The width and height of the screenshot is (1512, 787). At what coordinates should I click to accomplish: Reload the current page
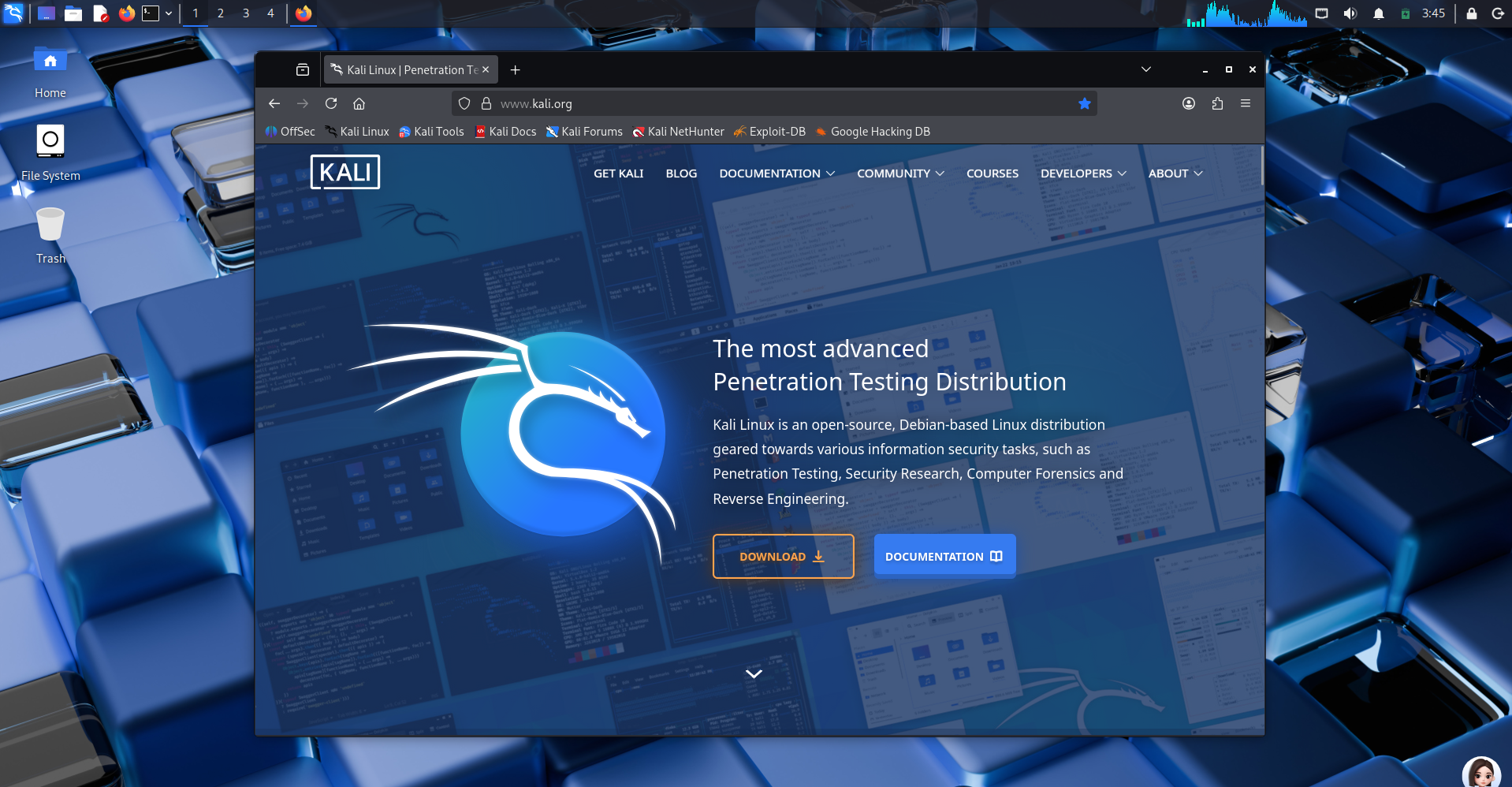click(x=331, y=103)
